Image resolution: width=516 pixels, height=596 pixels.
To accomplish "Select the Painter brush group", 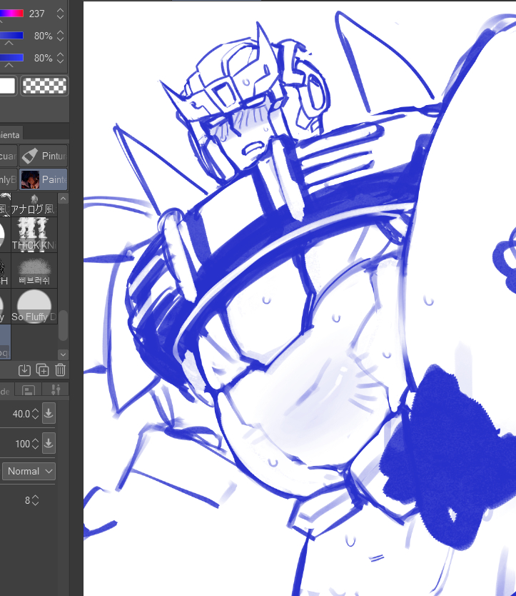I will click(43, 179).
